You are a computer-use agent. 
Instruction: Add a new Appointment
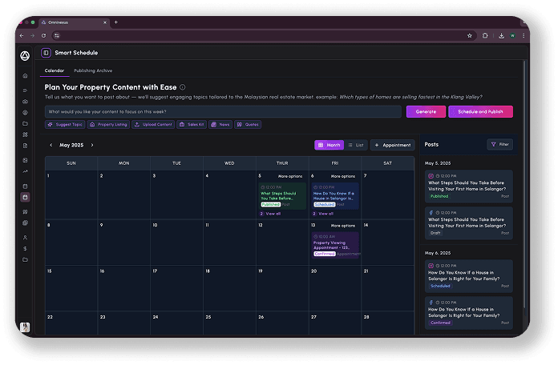click(x=393, y=145)
